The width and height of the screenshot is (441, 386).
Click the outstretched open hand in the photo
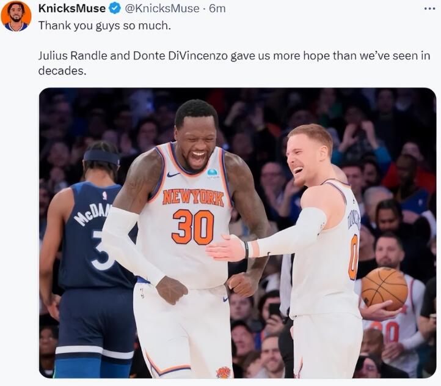(225, 248)
